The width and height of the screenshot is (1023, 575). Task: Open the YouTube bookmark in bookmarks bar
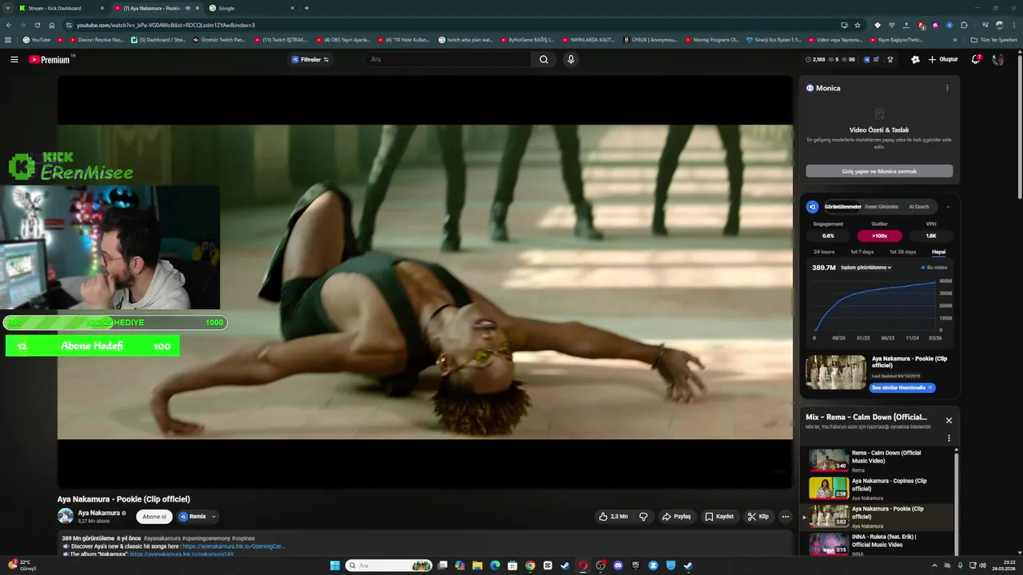37,39
